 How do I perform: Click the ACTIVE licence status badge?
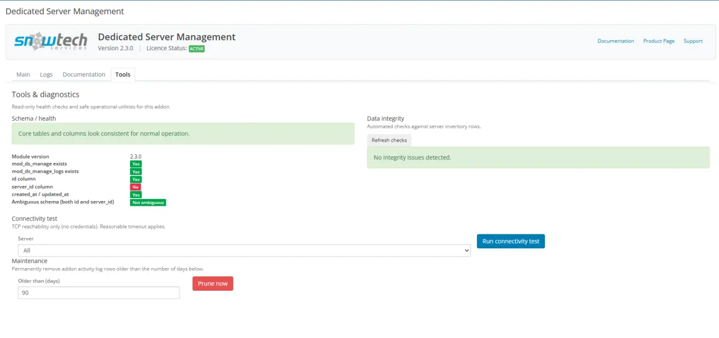(197, 49)
